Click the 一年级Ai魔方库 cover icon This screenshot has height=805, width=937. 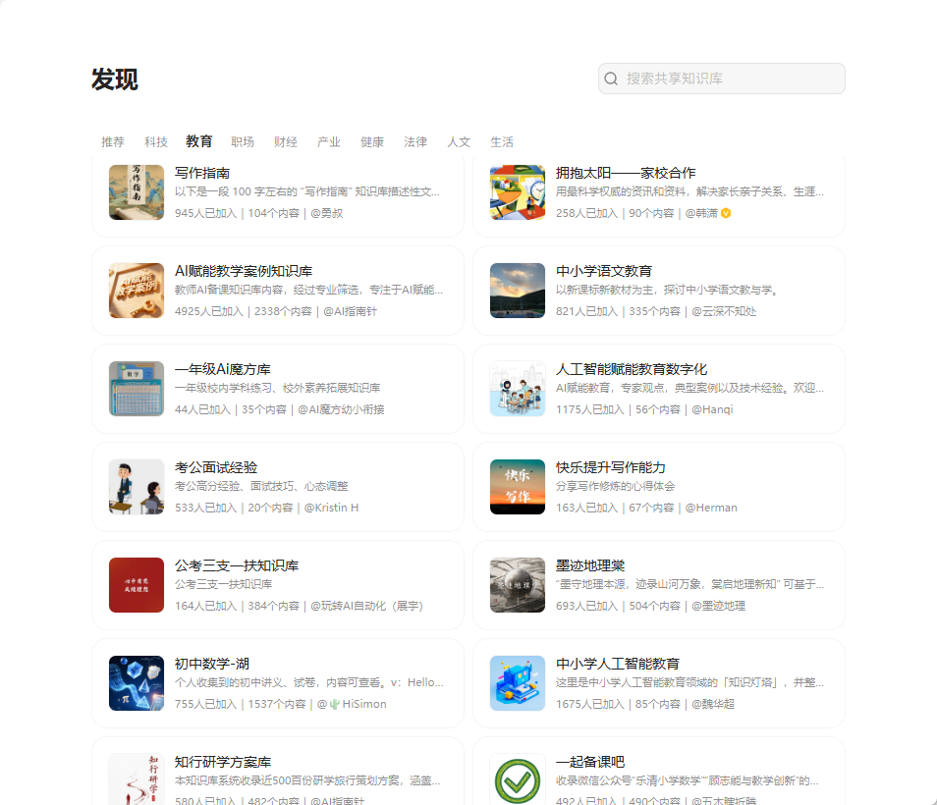pyautogui.click(x=137, y=389)
